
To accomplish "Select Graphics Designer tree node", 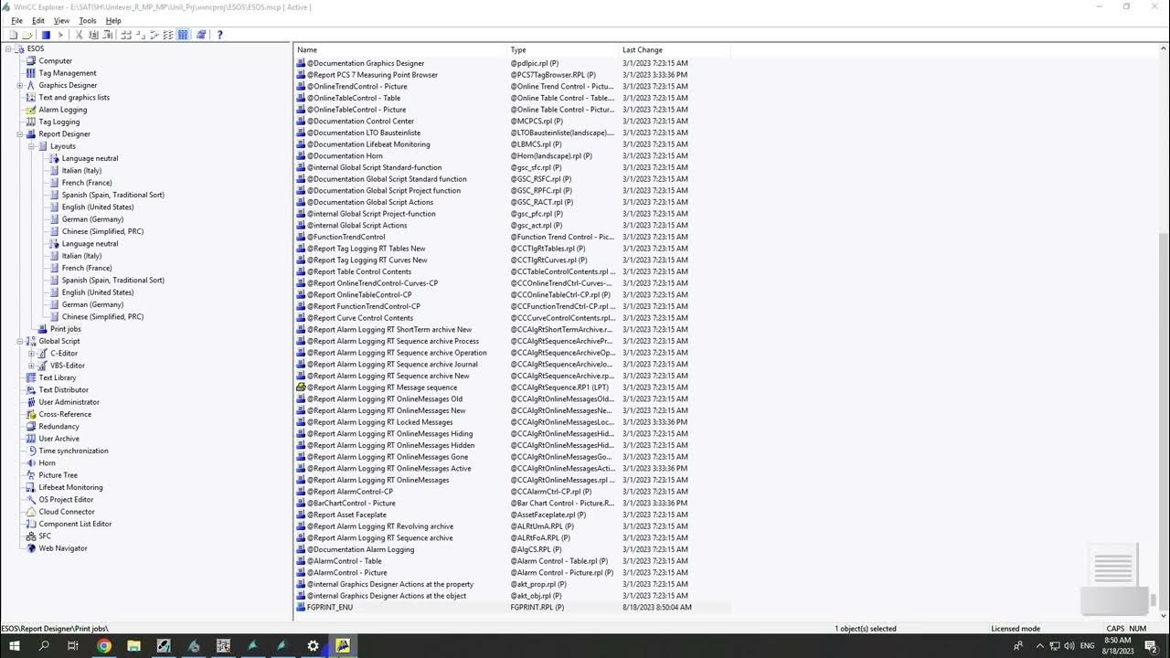I will click(x=68, y=85).
